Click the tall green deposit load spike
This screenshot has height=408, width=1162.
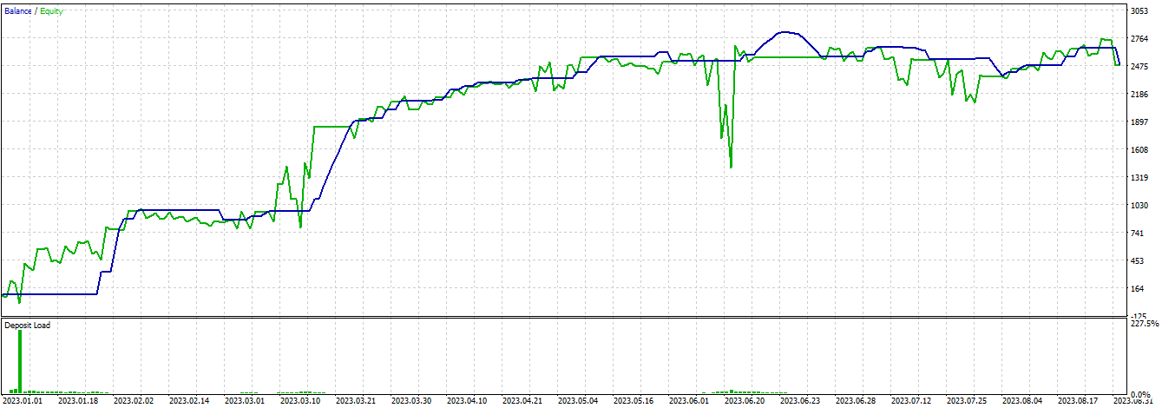(19, 360)
